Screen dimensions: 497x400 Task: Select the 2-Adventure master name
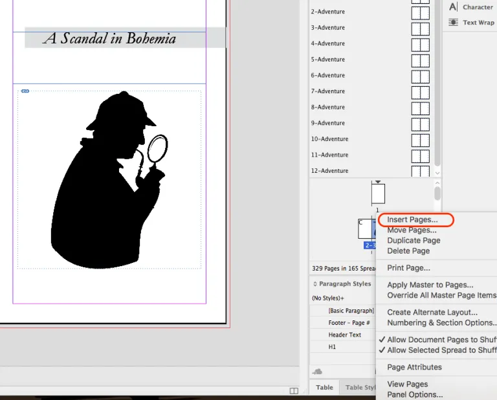pyautogui.click(x=327, y=12)
